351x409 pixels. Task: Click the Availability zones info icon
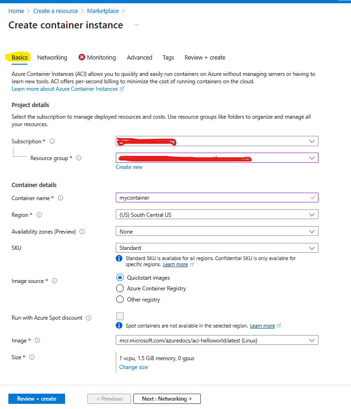[82, 232]
